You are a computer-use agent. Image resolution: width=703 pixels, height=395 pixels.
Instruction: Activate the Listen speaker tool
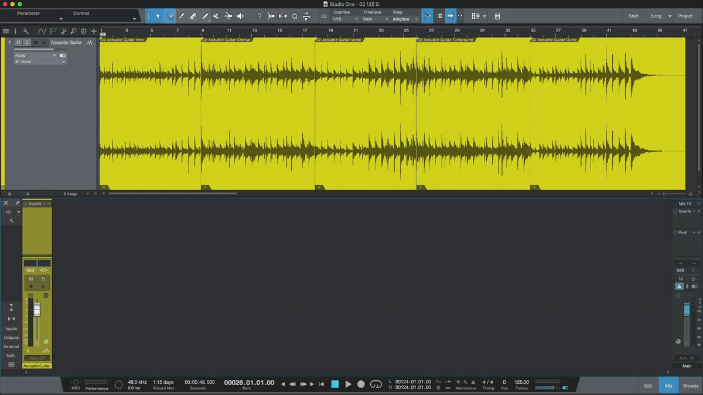point(240,16)
